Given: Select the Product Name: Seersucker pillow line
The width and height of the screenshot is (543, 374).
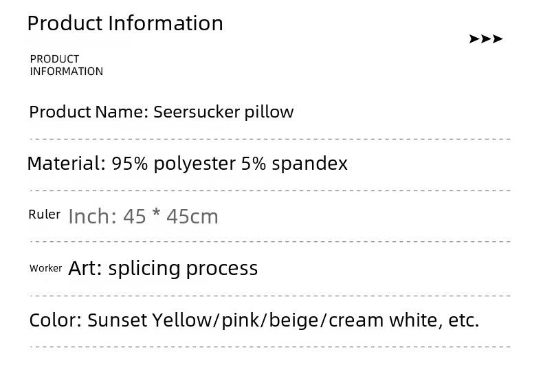Looking at the screenshot, I should click(162, 112).
